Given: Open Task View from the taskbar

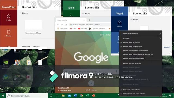Looking at the screenshot, I should 57,96.
